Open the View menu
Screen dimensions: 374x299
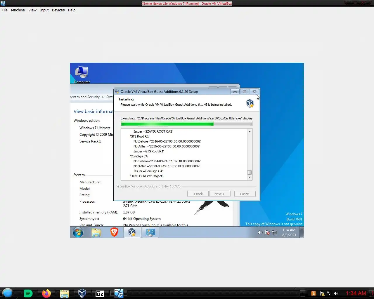pyautogui.click(x=32, y=10)
